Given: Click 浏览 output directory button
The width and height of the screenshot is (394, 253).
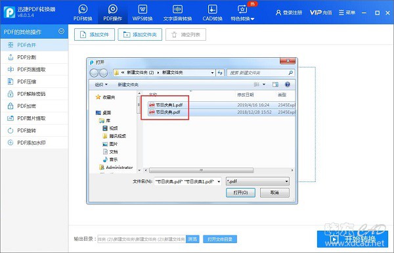Looking at the screenshot, I should pos(192,239).
